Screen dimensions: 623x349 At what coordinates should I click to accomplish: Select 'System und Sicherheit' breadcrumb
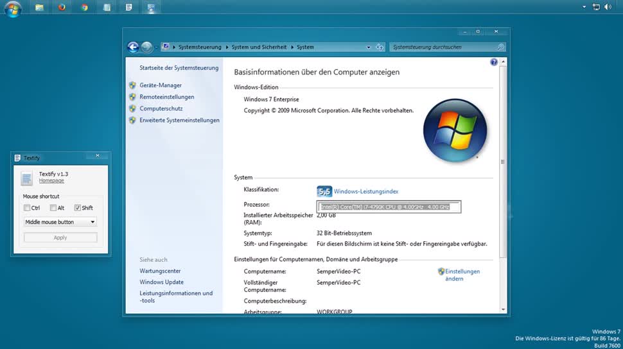259,47
